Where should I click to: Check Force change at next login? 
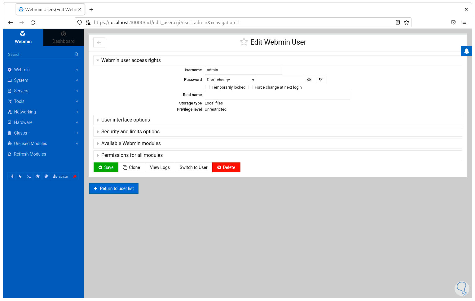(250, 87)
